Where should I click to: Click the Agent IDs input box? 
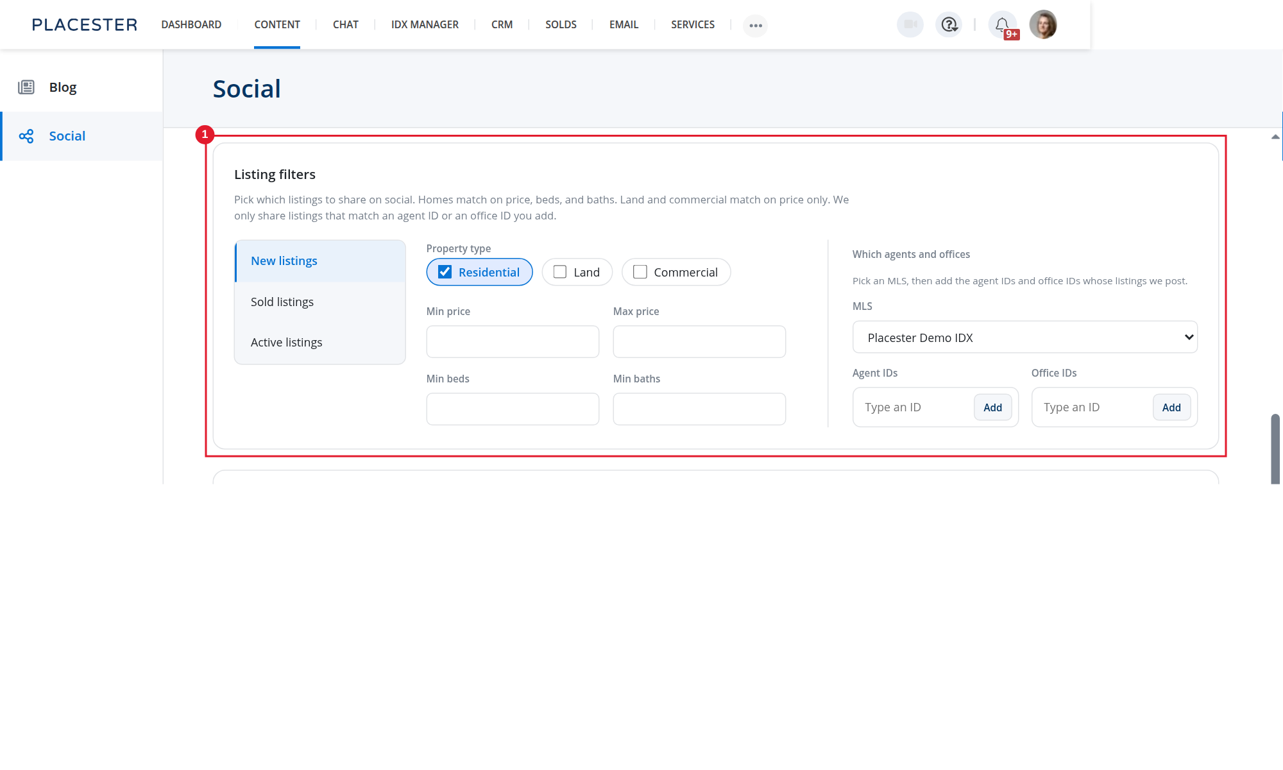(x=914, y=407)
